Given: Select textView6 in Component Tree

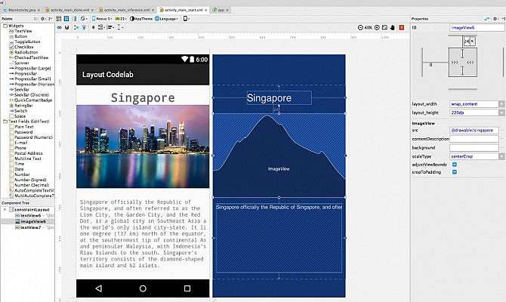Looking at the screenshot, I should click(x=31, y=215).
